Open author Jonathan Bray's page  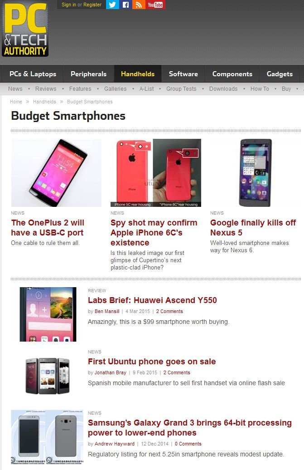111,372
